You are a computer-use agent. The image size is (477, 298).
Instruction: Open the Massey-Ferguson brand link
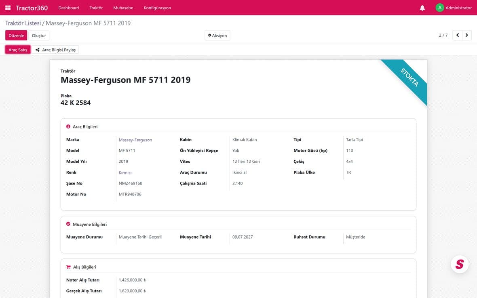[x=135, y=140]
